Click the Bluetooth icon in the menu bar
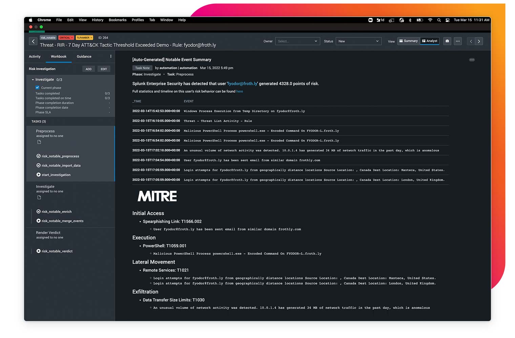Screen dimensions: 515x338 pyautogui.click(x=410, y=20)
